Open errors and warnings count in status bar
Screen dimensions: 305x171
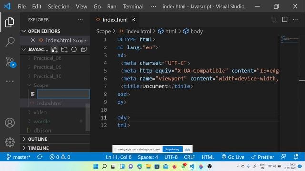60,157
